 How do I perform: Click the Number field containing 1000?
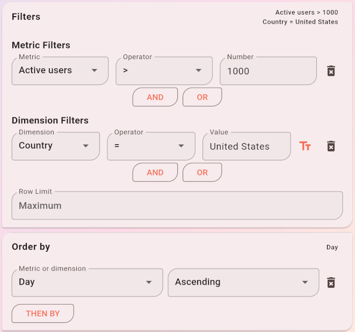click(268, 71)
